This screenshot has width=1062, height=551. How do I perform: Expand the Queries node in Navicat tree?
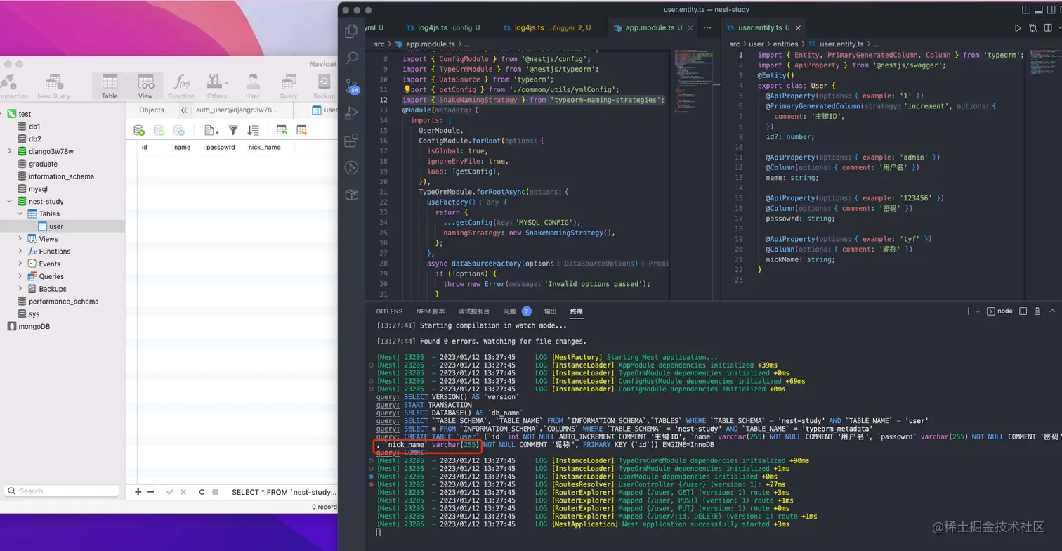pos(20,276)
